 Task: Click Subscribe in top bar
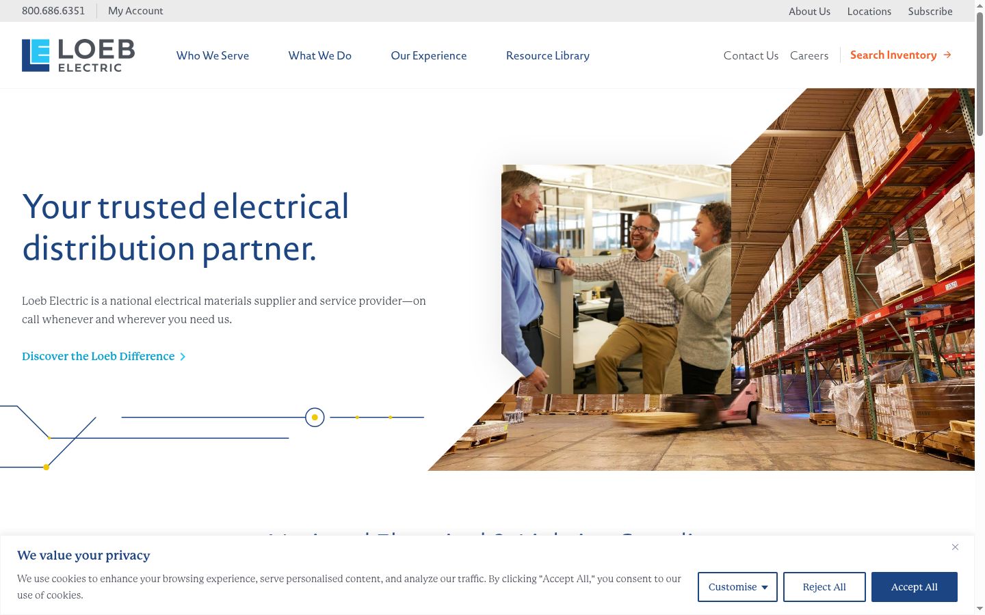930,11
